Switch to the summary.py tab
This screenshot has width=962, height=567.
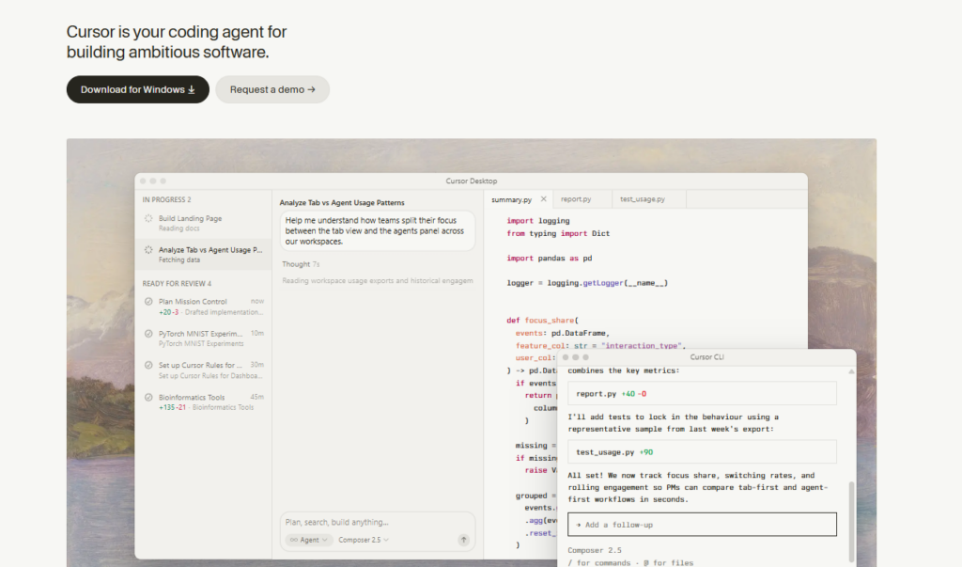[x=512, y=199]
